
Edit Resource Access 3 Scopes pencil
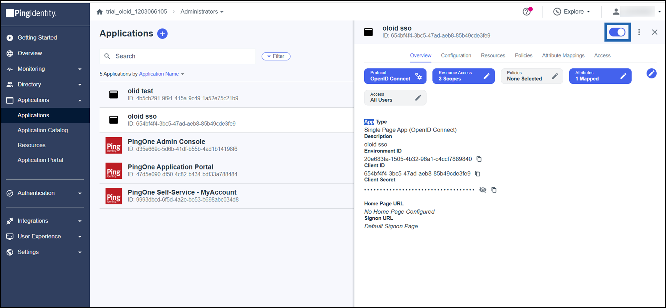[x=487, y=76]
